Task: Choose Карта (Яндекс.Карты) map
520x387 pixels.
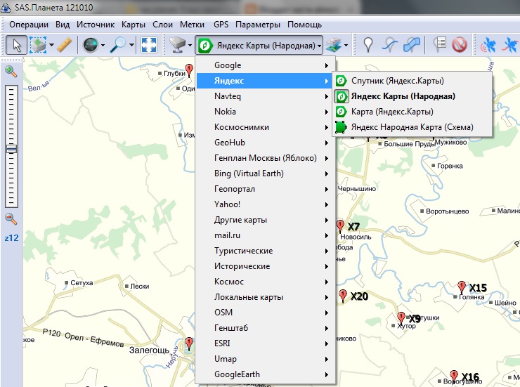Action: tap(412, 112)
